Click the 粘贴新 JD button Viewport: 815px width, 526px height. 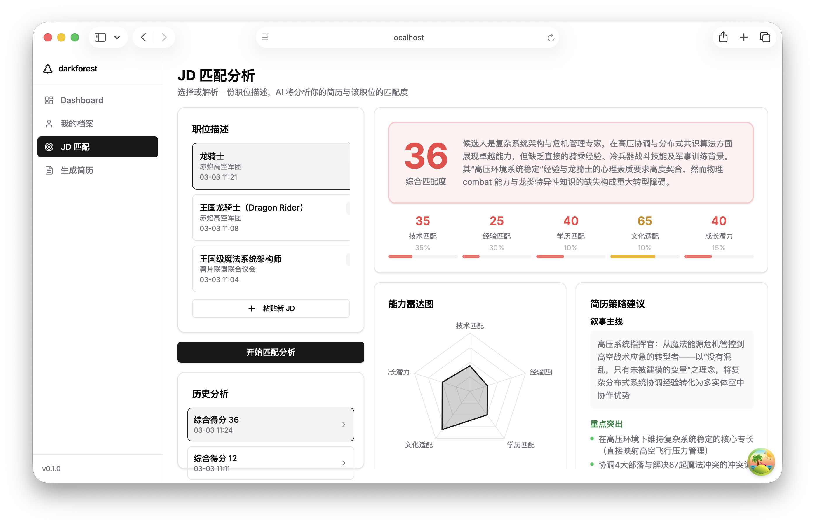coord(271,308)
